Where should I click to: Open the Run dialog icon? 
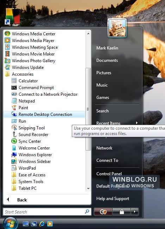tap(14, 121)
